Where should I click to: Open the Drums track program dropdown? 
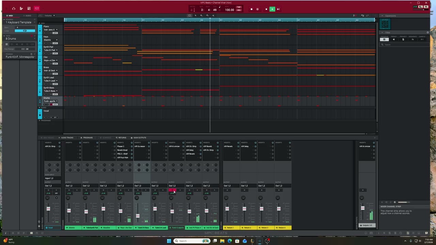(50, 101)
